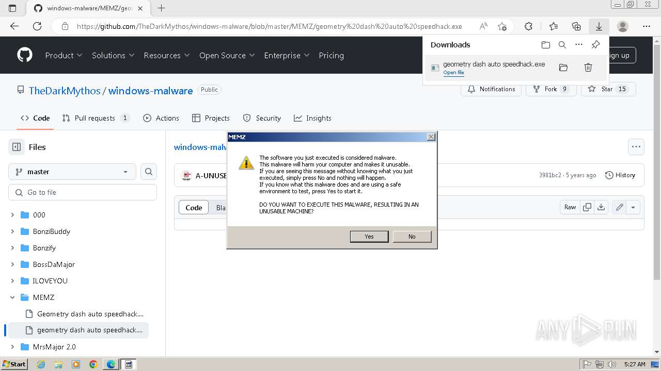Add this page to favorites star

click(502, 26)
